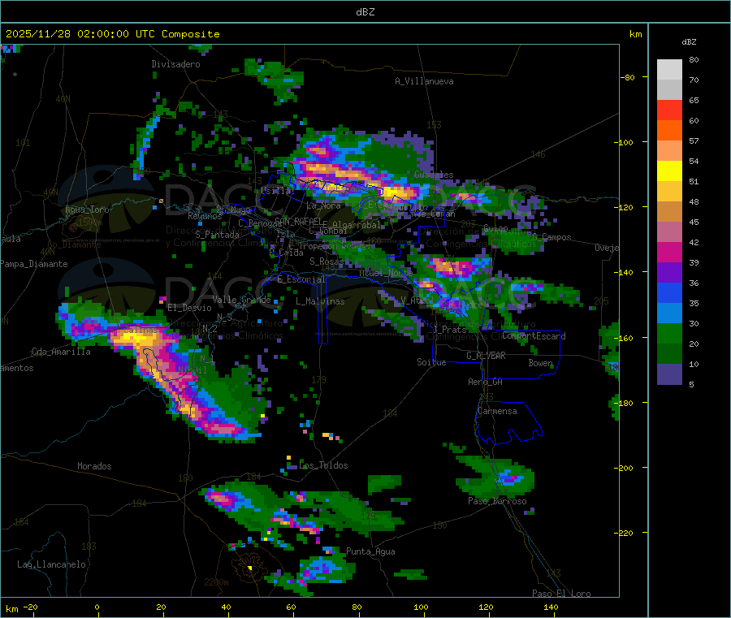Click the light gray 70-80 dBZ legend swatch
Viewport: 731px width, 618px height.
(x=669, y=70)
